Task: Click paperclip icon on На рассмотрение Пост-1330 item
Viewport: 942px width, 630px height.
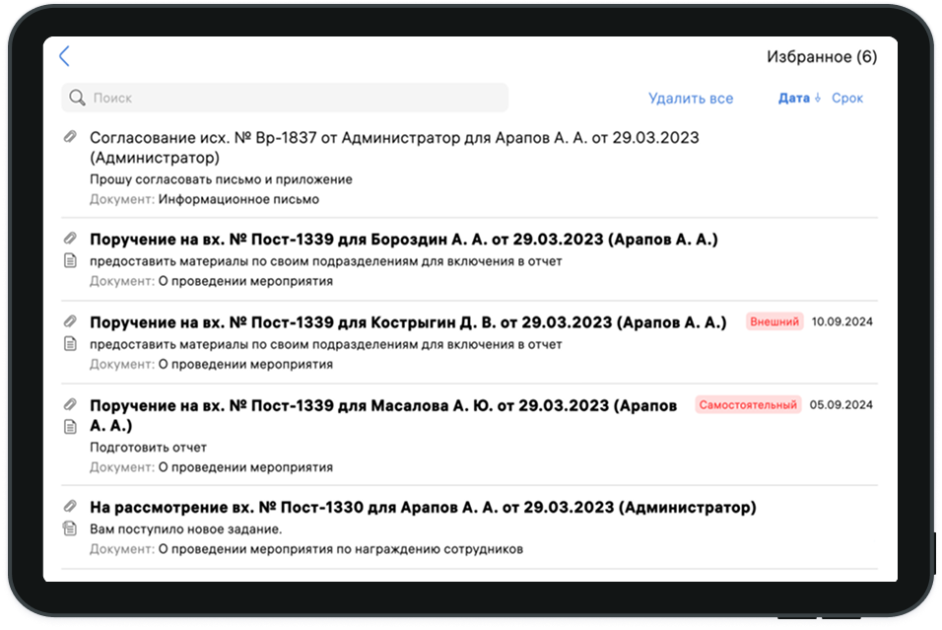Action: [x=70, y=507]
